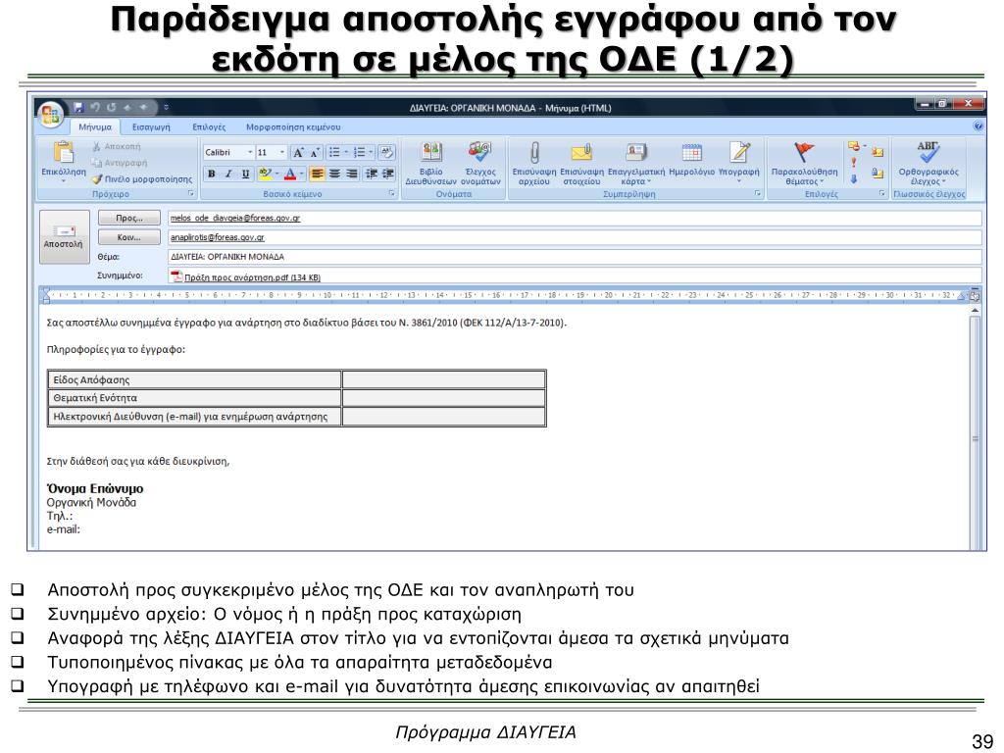Click the Προς... recipients button
The image size is (1004, 753).
click(x=129, y=219)
